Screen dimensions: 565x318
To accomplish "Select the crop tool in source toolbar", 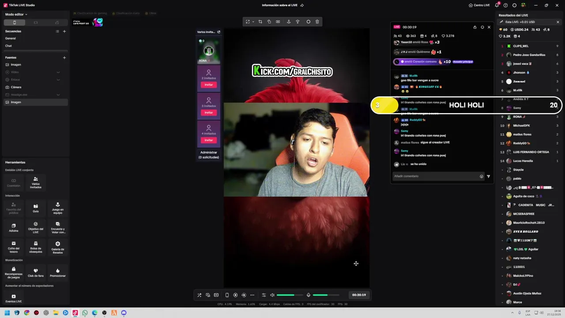I will tap(260, 22).
